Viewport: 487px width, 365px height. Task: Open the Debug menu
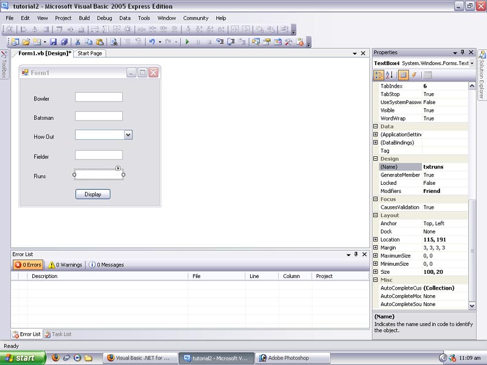click(x=104, y=18)
